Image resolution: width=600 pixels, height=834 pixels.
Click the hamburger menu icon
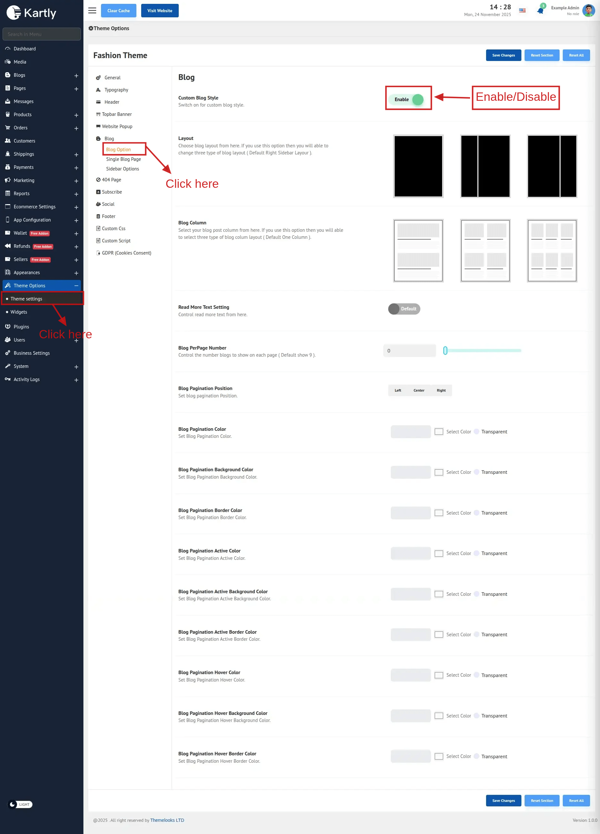pos(92,11)
